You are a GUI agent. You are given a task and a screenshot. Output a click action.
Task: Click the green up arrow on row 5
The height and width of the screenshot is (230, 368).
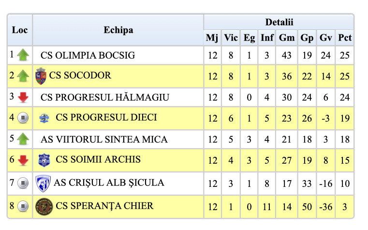23,139
